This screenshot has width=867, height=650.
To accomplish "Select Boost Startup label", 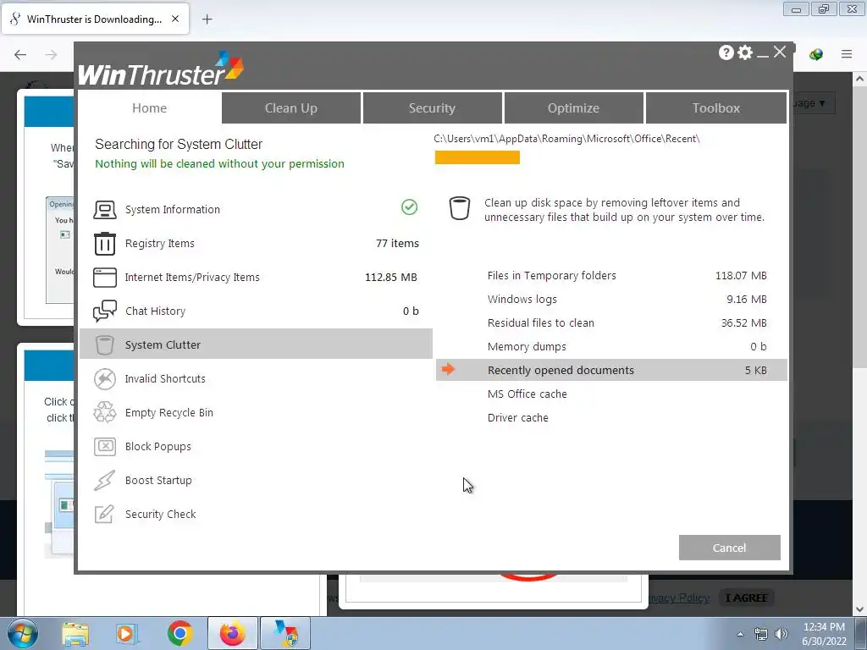I will [x=158, y=481].
